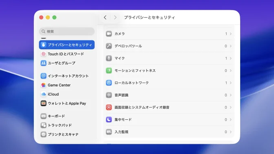Go forward with the right arrow button
Viewport: 274px width, 154px height.
(115, 18)
